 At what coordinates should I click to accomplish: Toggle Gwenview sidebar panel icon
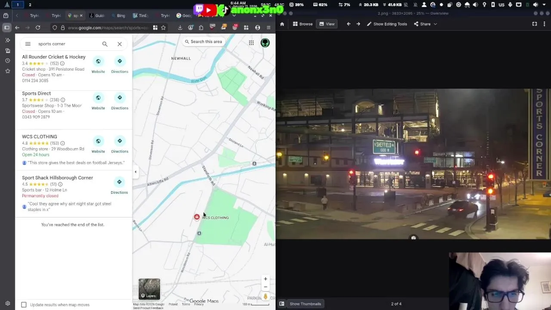(282, 304)
